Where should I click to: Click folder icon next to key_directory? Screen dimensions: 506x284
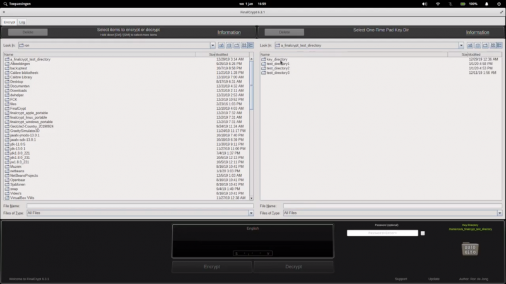[x=264, y=59]
